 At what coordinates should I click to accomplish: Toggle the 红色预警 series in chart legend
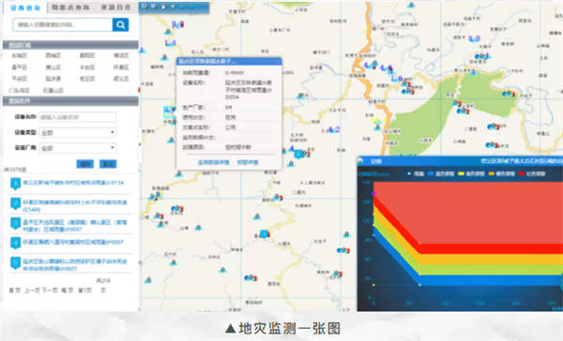531,173
